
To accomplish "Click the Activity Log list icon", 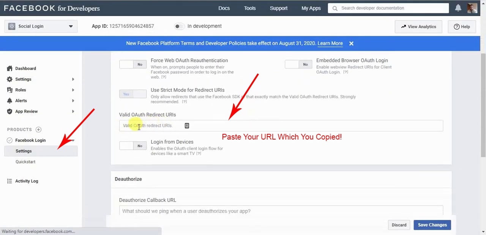I will pos(10,181).
